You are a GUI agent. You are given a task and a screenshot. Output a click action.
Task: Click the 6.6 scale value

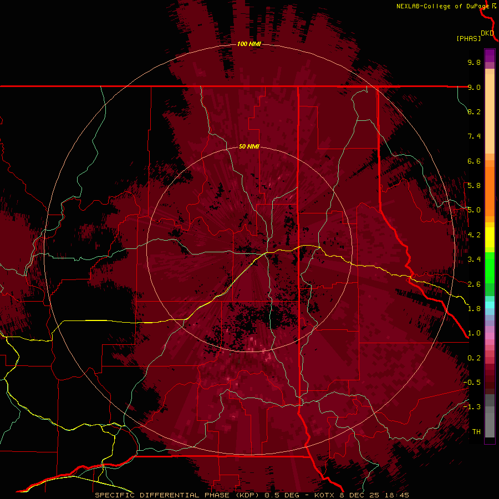click(474, 161)
